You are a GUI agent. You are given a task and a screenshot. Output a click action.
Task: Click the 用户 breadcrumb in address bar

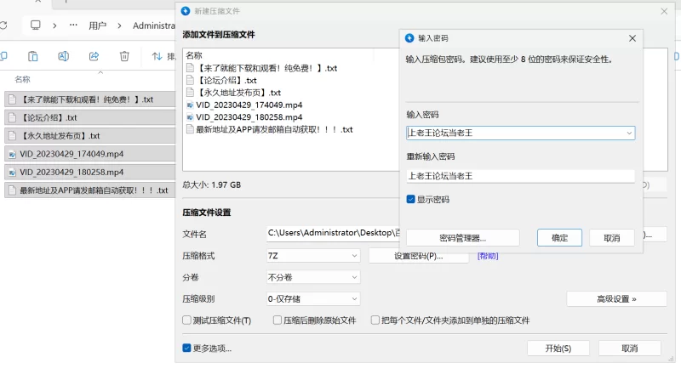pos(97,26)
